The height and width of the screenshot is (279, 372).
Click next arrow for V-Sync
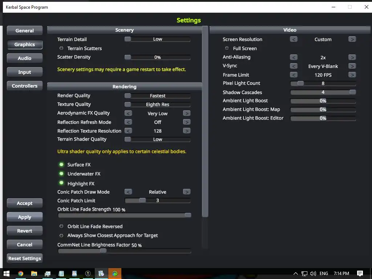352,66
